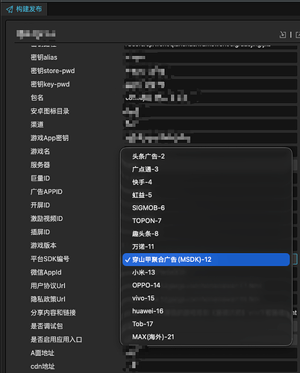
Task: Focus the 包名 input field
Action: tap(210, 98)
